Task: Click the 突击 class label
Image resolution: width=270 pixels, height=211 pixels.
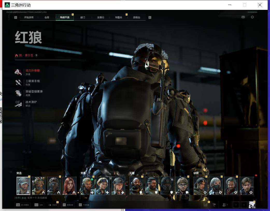Action: point(19,173)
